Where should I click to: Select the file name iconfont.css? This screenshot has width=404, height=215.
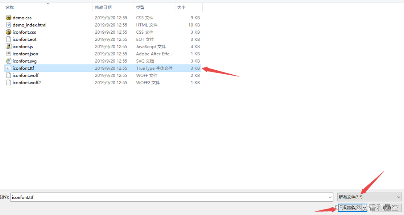point(24,32)
